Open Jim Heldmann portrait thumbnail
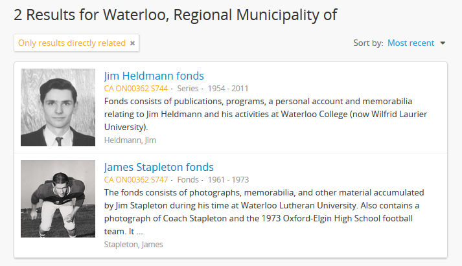 (58, 107)
